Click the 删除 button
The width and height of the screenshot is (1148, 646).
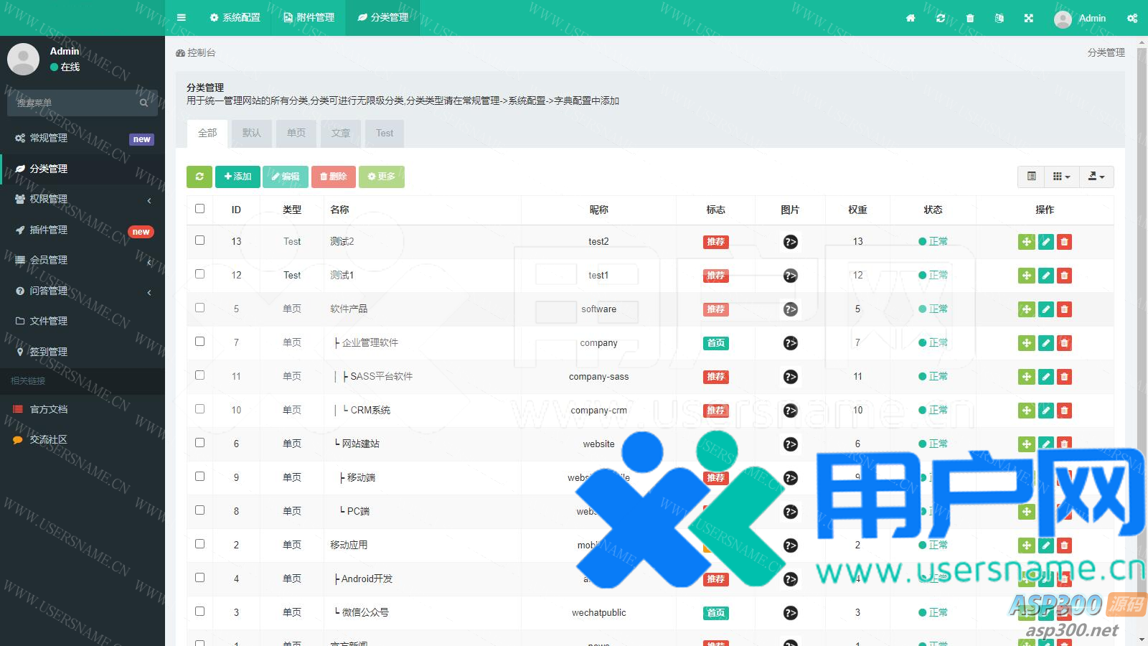pos(334,177)
